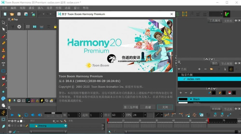241x134 pixels.
Task: Select the Brush tool
Action: click(x=4, y=36)
